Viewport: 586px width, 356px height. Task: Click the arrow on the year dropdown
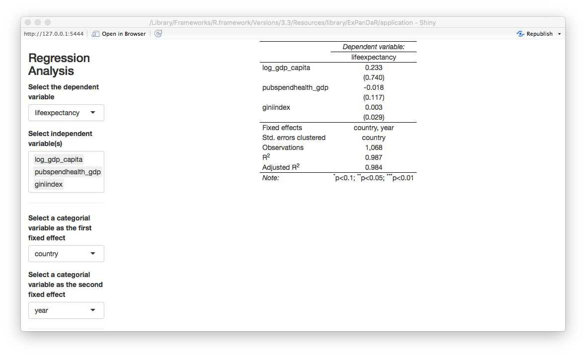coord(93,310)
